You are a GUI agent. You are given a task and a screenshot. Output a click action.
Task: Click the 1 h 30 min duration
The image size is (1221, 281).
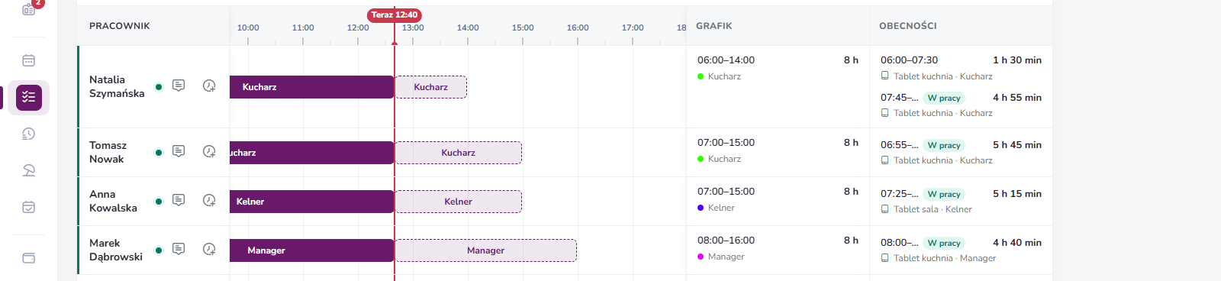[1017, 60]
